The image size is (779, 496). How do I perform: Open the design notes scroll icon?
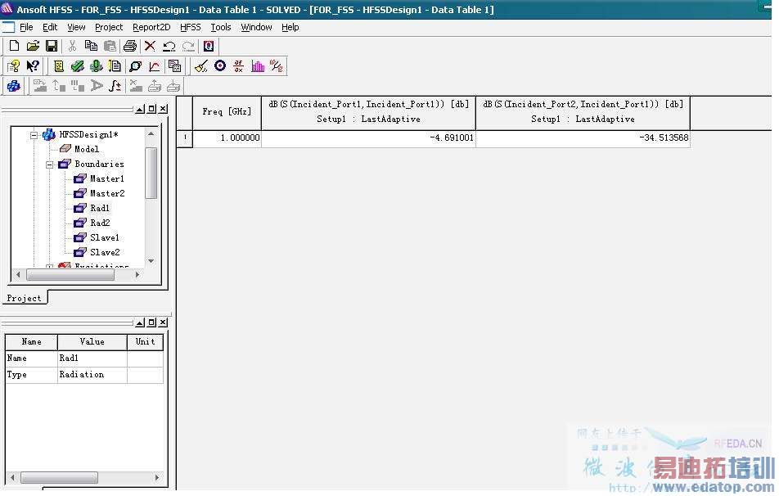(59, 66)
